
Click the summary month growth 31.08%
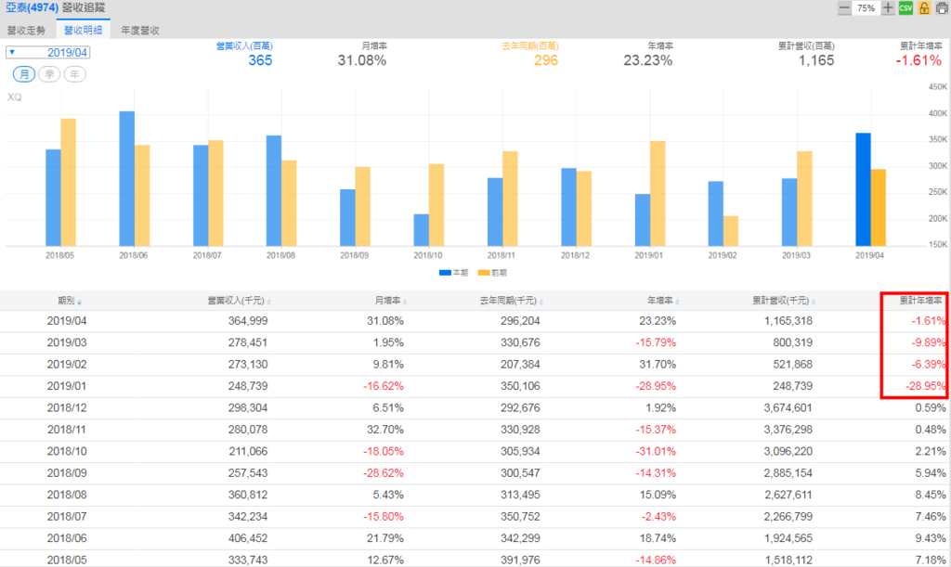pos(362,60)
